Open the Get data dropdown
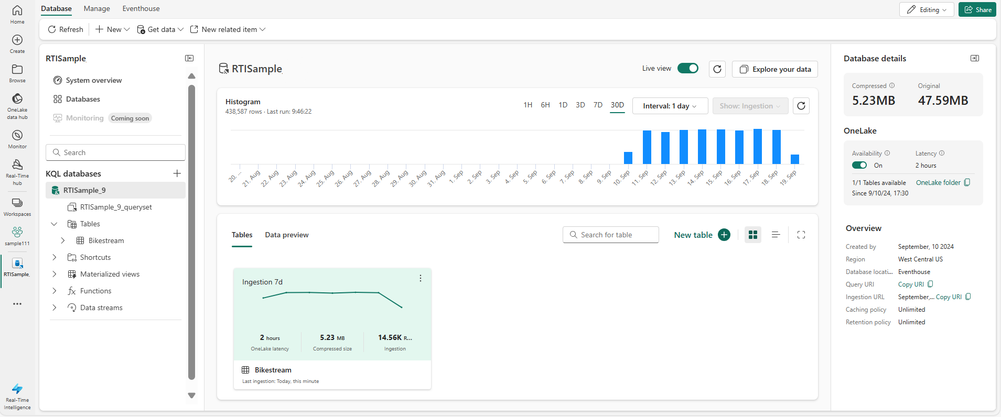Screen dimensions: 1001x417 click(x=160, y=29)
